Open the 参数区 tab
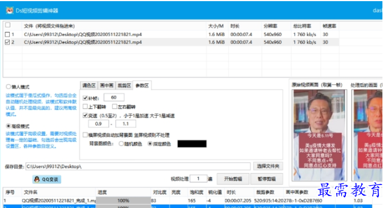The image size is (387, 208). (x=142, y=85)
